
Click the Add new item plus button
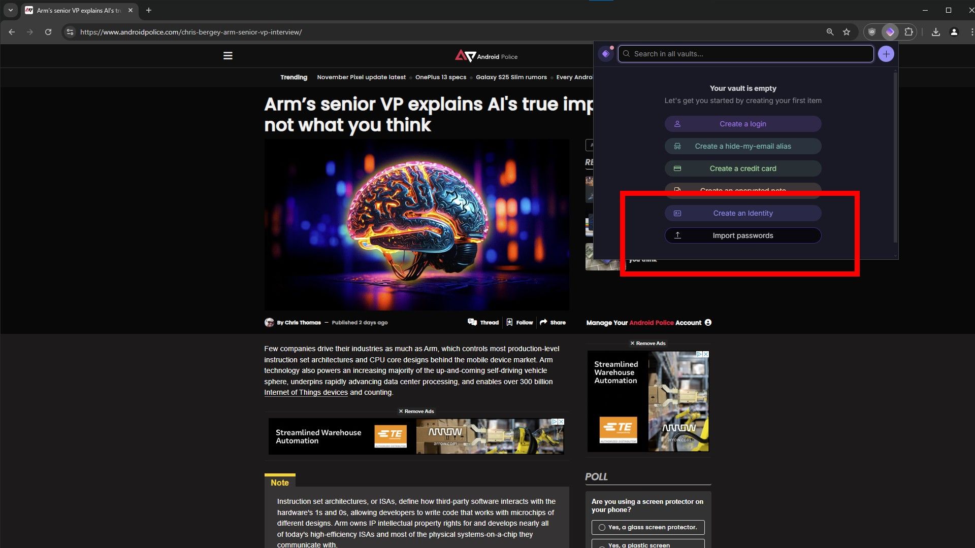(x=887, y=53)
